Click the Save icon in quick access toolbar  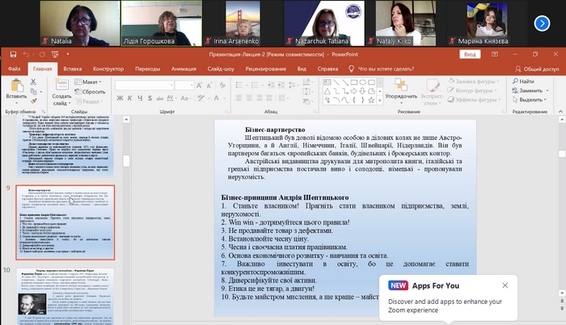tap(11, 55)
